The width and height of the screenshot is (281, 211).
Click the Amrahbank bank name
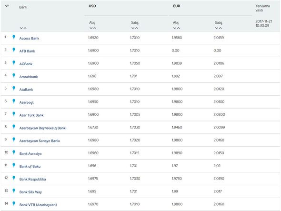coord(29,77)
